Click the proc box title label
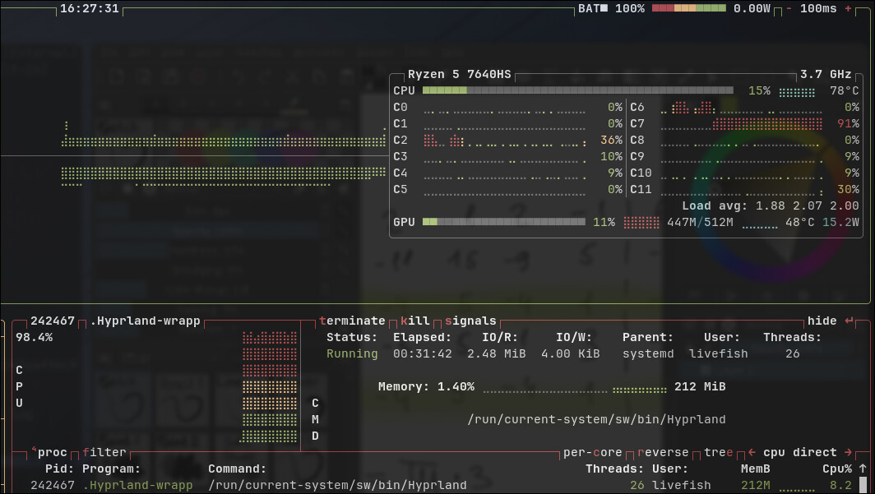The width and height of the screenshot is (875, 494). pos(53,452)
